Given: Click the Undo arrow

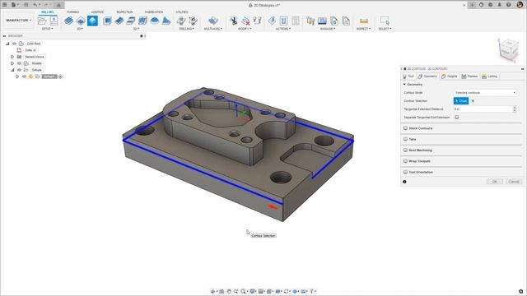Looking at the screenshot, I should click(x=35, y=5).
